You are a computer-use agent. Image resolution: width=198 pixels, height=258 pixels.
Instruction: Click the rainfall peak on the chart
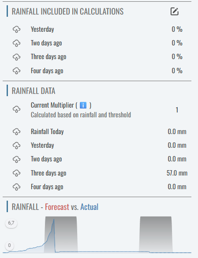[x=54, y=220]
